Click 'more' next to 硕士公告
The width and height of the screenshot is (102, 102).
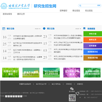click(x=38, y=29)
